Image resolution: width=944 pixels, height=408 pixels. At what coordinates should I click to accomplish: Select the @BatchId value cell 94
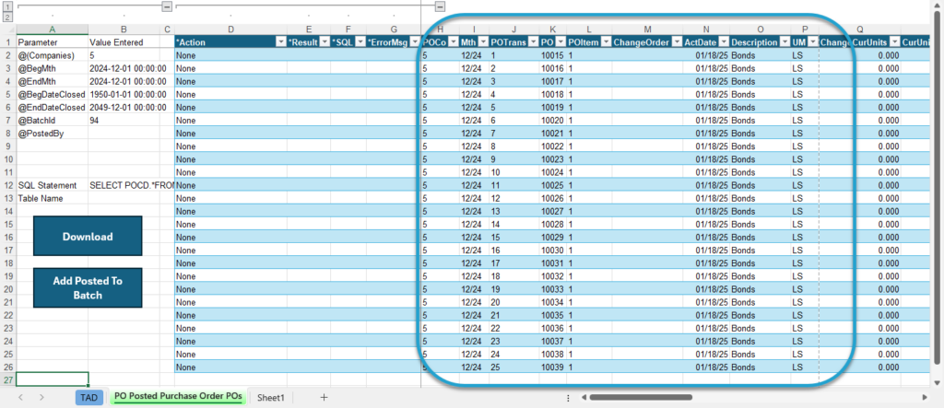[x=124, y=121]
